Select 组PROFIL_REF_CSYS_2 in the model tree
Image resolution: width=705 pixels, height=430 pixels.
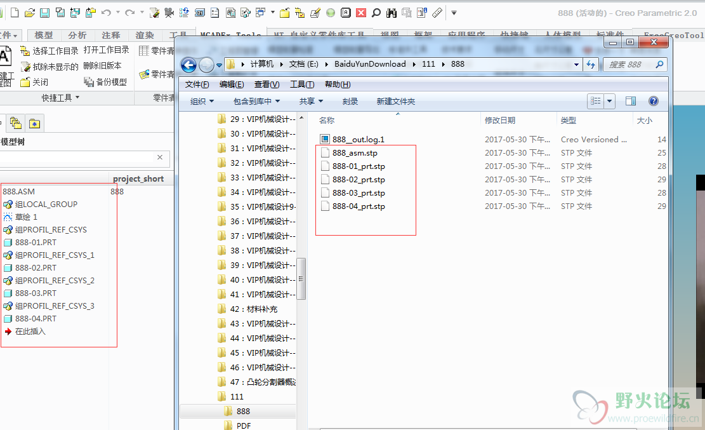tap(49, 281)
